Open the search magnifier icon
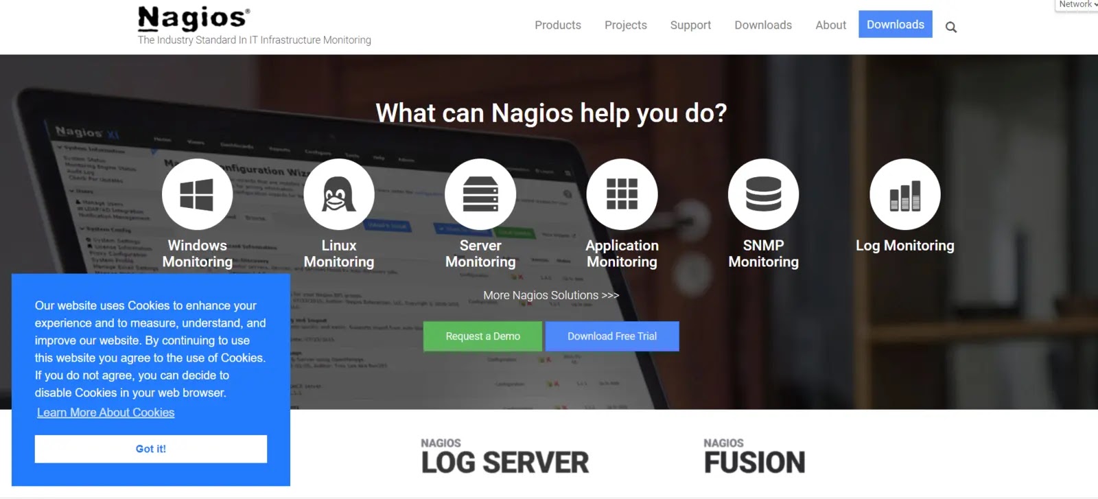The width and height of the screenshot is (1098, 499). point(950,27)
